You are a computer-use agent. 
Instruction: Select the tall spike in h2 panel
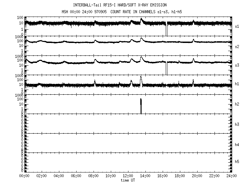pos(141,106)
